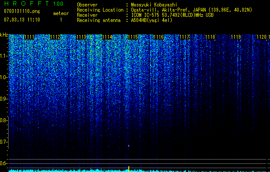Click the 1.1 kHz frequency tick label

[x=3, y=56]
